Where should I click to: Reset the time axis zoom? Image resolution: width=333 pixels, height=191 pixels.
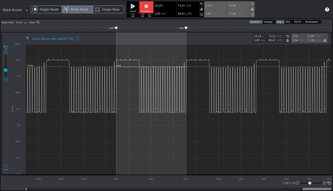pos(329,183)
